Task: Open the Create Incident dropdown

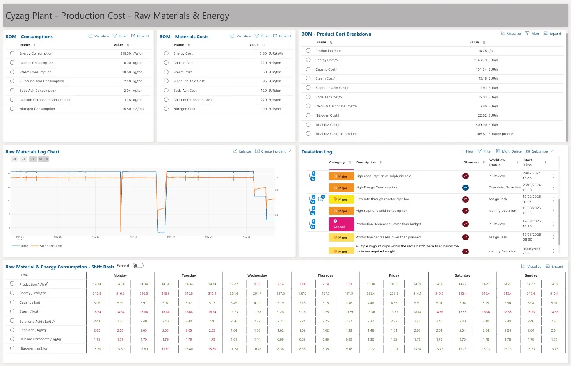Action: click(273, 151)
